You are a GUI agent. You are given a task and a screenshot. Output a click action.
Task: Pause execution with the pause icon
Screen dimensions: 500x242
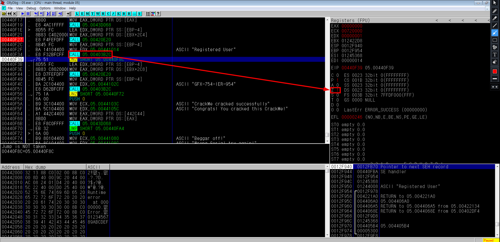coord(28,14)
